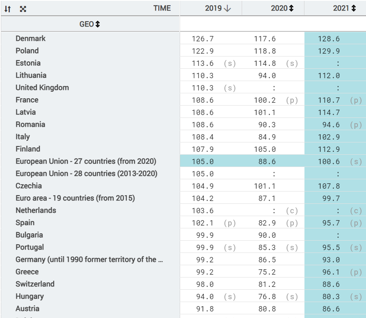The height and width of the screenshot is (318, 366).
Task: Click Finland's 2021 value 112.9
Action: coord(329,149)
